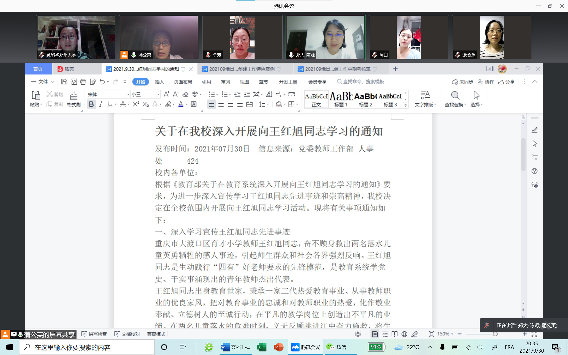The width and height of the screenshot is (568, 355).
Task: Click the Redo arrow icon
Action: coord(115,82)
